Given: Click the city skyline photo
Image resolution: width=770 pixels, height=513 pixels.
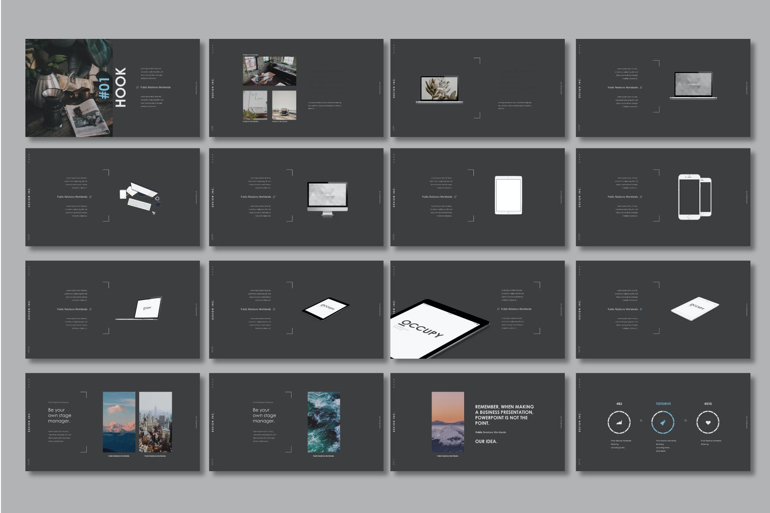Looking at the screenshot, I should coord(155,422).
